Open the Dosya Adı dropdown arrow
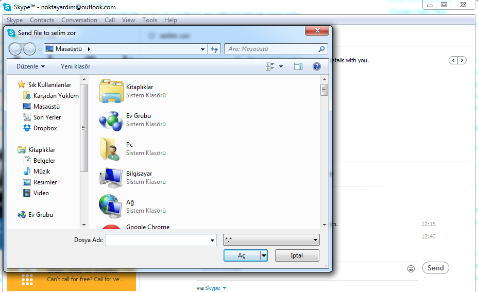Screen dimensions: 478x292 [x=212, y=240]
